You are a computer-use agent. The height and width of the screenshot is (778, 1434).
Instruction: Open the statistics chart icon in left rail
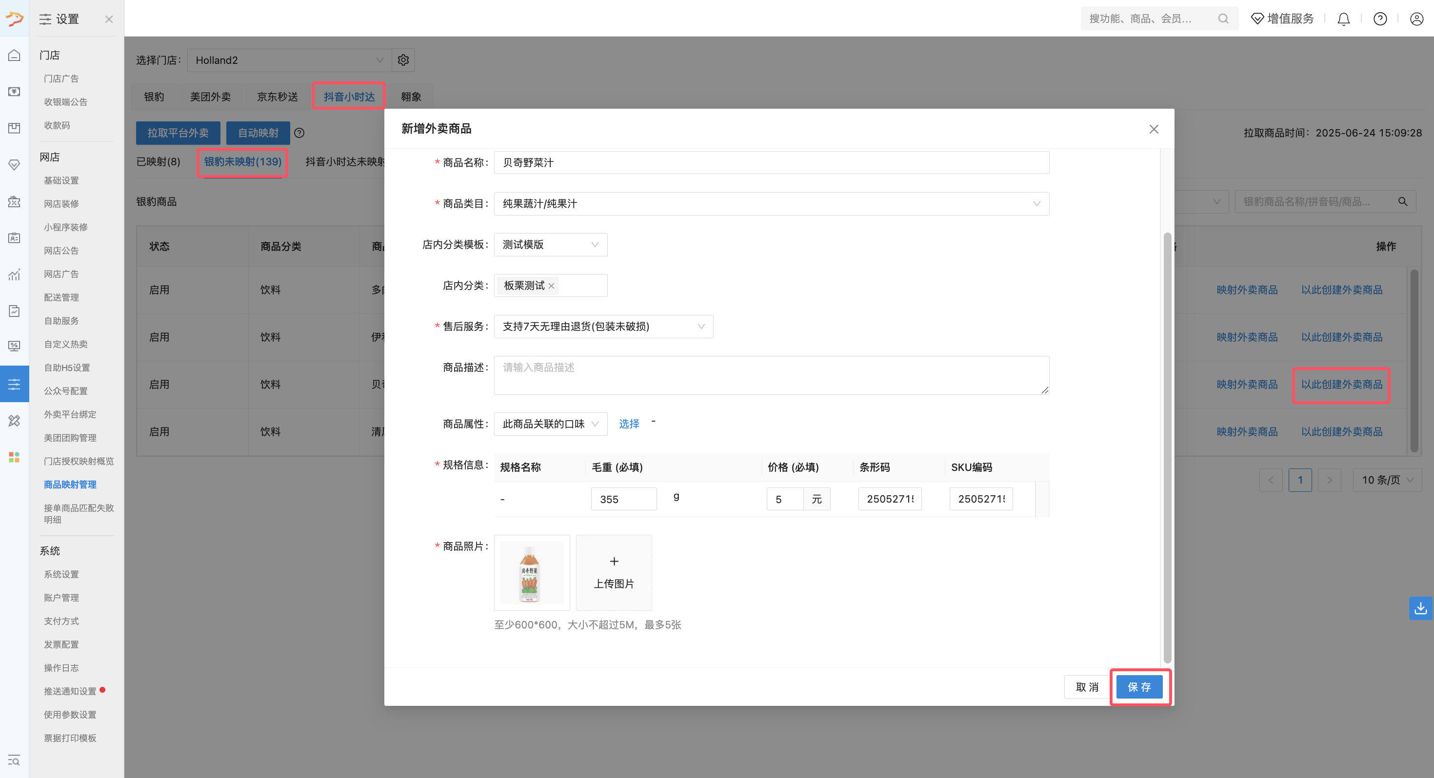point(15,274)
